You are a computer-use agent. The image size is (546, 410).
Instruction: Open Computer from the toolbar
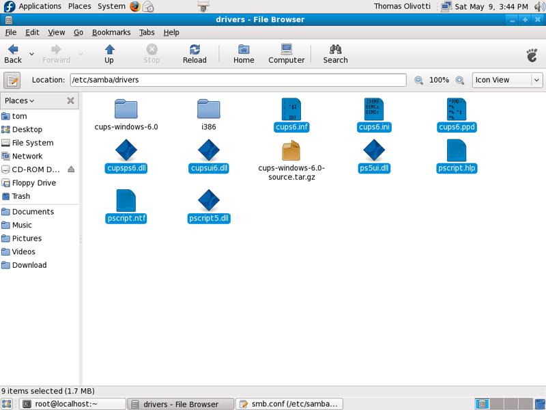click(286, 54)
